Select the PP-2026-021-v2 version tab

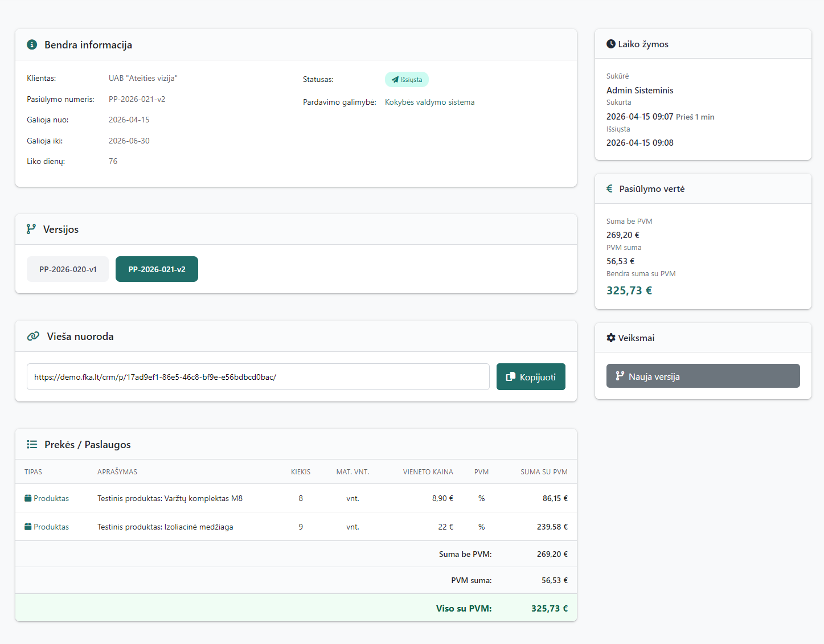[x=157, y=269]
